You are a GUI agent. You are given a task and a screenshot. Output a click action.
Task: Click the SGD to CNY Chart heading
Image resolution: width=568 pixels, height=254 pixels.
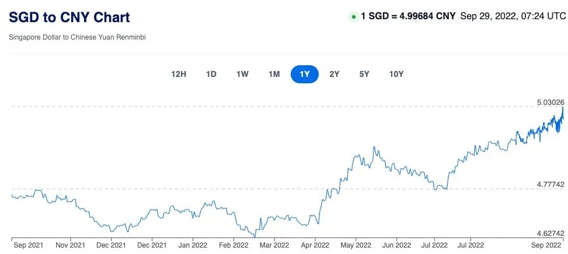coord(69,17)
